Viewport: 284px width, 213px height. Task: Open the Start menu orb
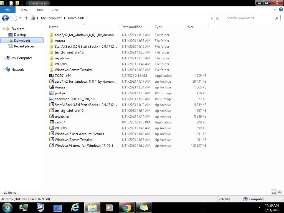coord(7,207)
